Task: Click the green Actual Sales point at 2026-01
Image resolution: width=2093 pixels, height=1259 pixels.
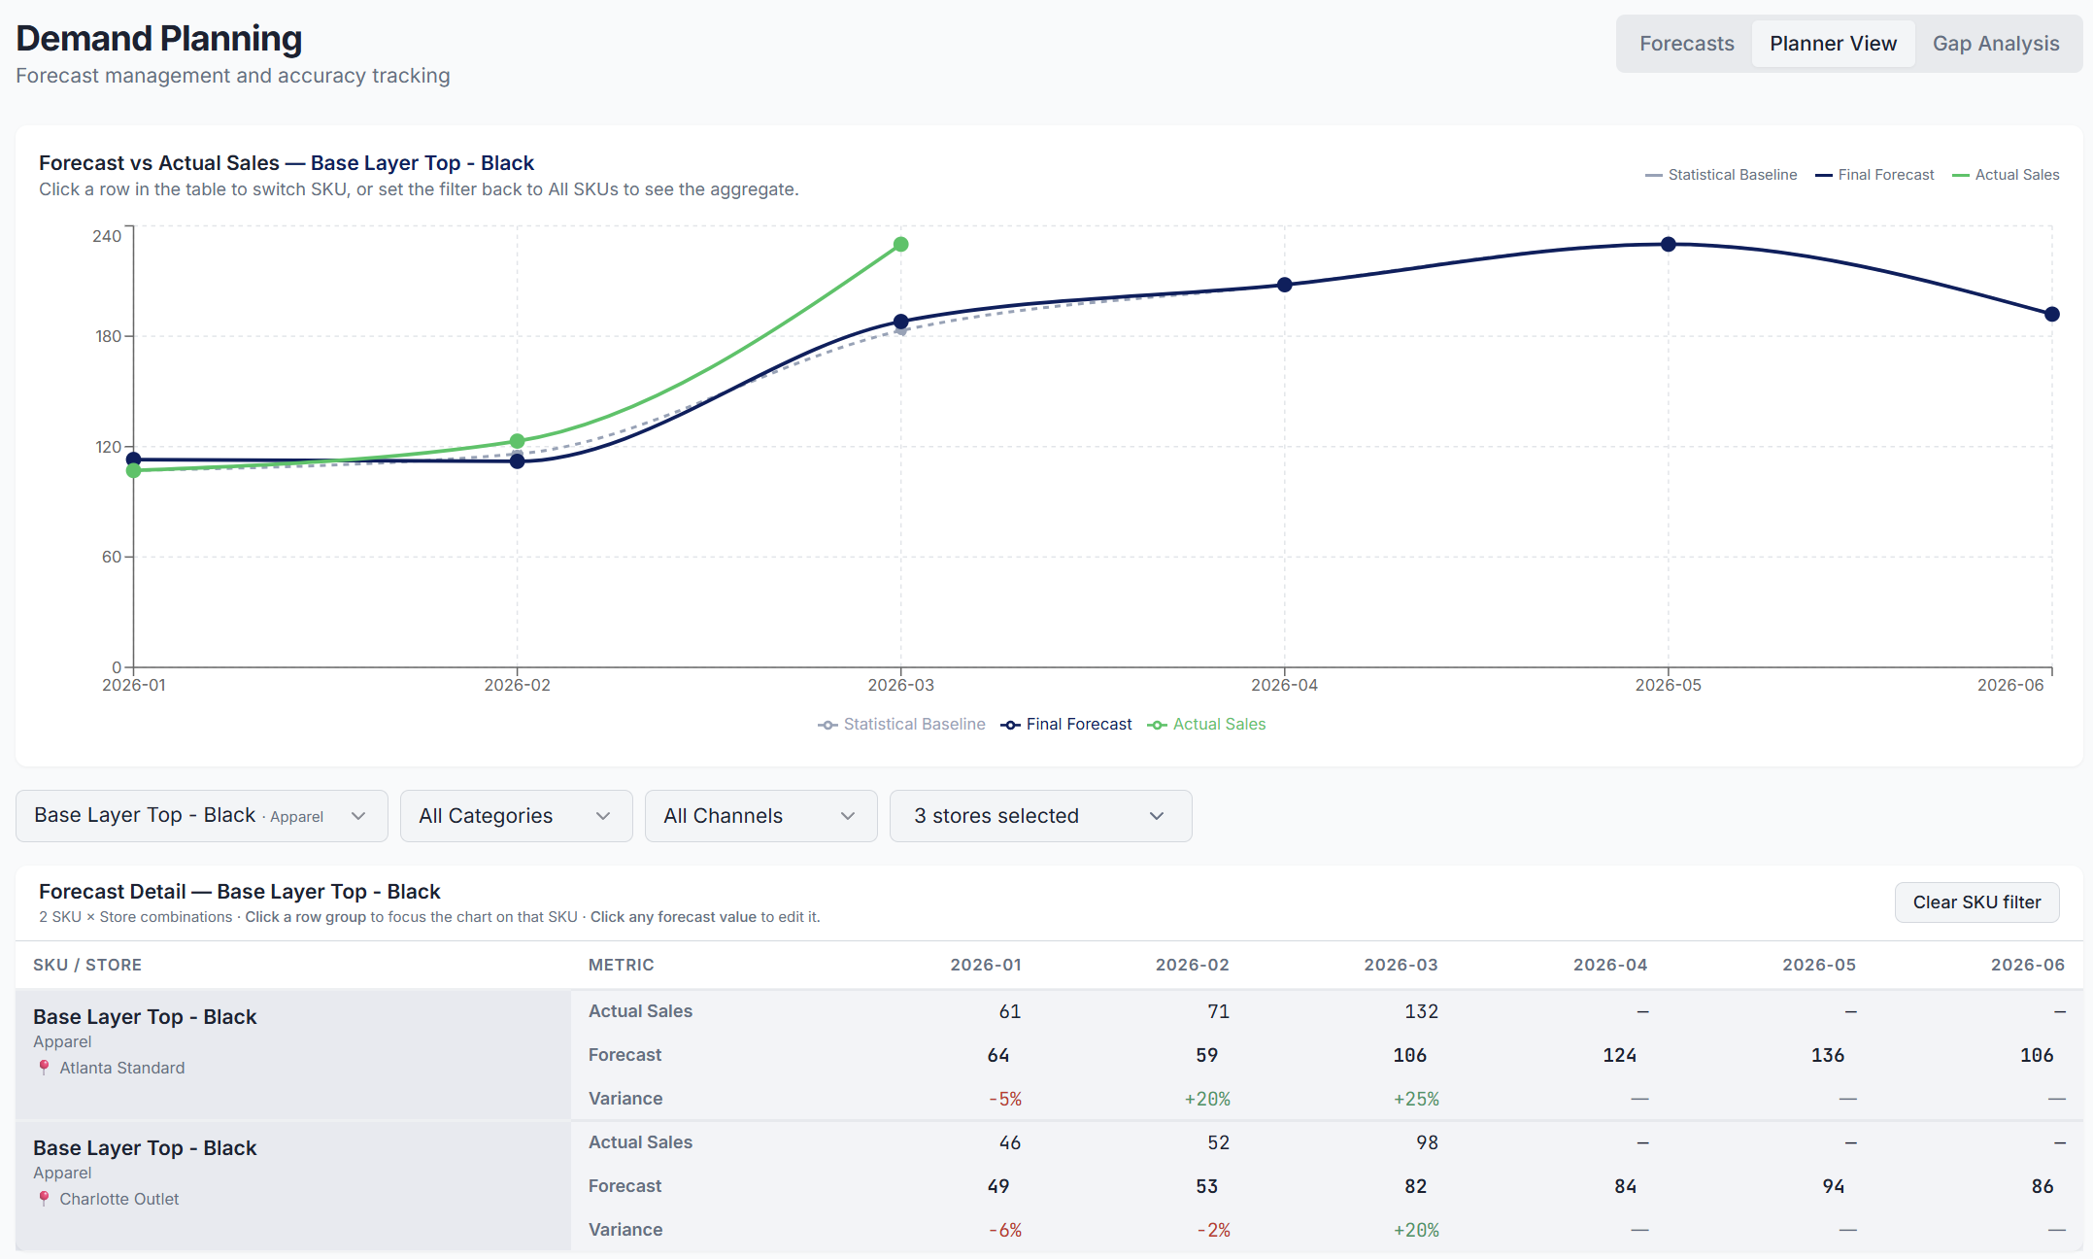Action: click(x=131, y=471)
